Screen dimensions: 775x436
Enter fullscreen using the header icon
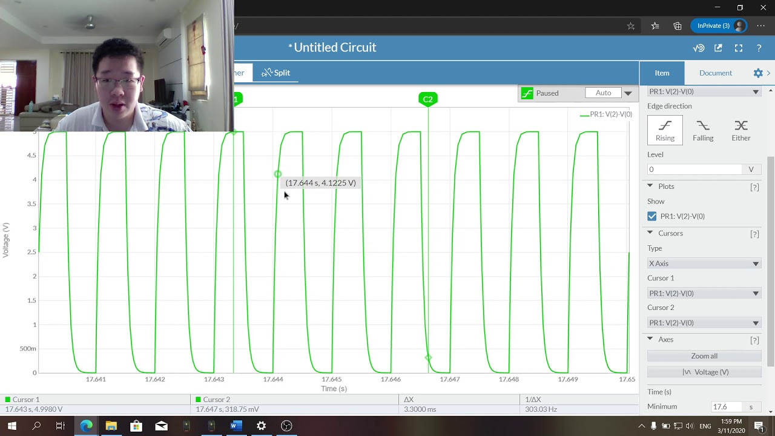[x=739, y=48]
